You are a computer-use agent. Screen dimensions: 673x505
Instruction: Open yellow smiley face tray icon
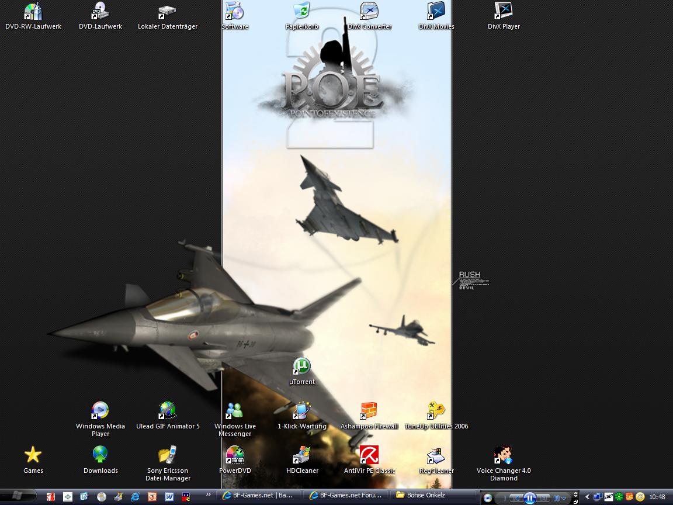[640, 497]
